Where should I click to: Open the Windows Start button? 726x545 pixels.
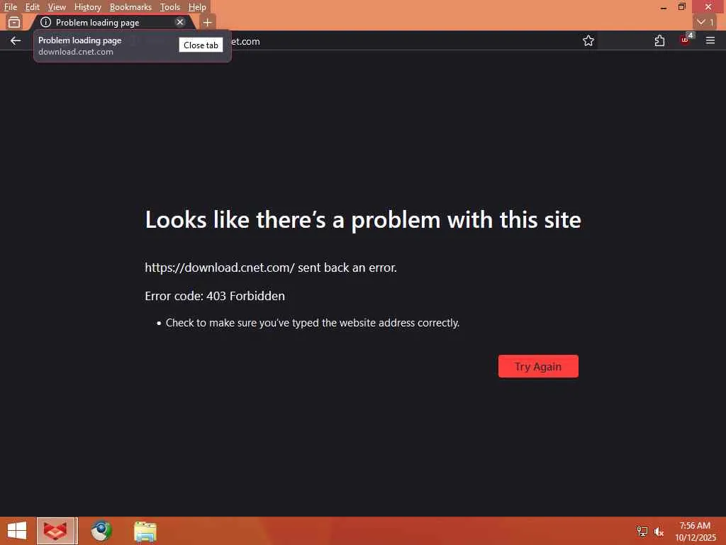17,531
